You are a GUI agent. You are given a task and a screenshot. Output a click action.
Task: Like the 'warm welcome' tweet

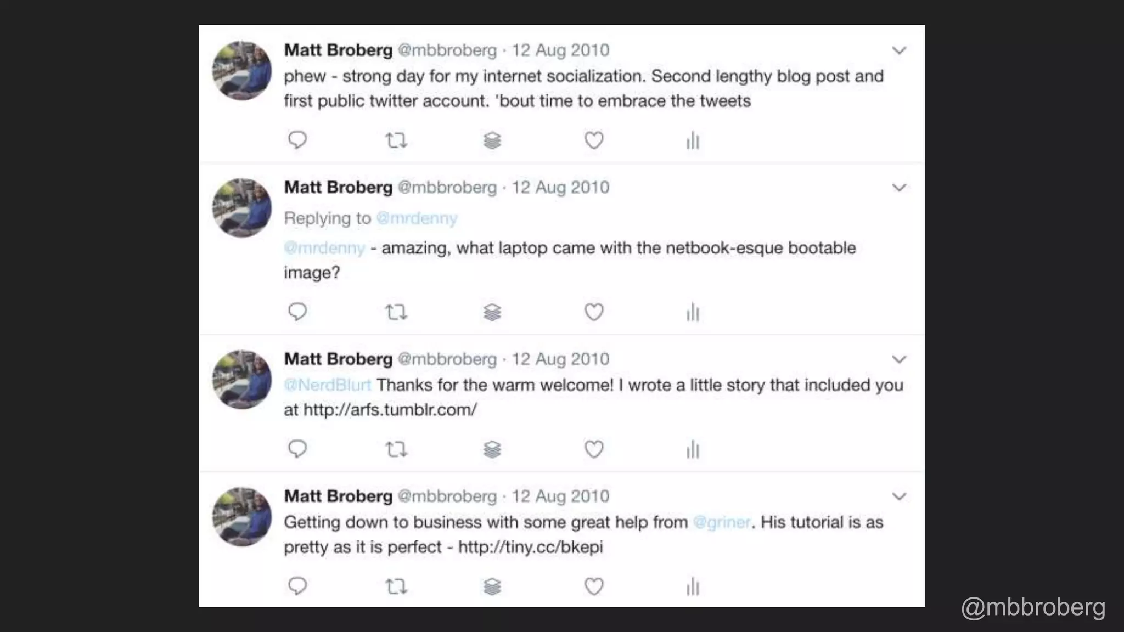[x=594, y=449]
